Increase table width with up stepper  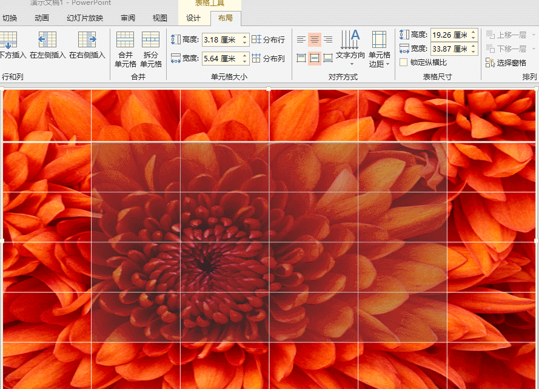pyautogui.click(x=474, y=46)
